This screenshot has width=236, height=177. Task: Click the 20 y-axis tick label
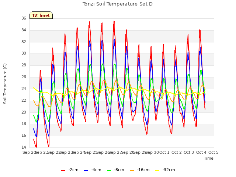tap(24, 112)
